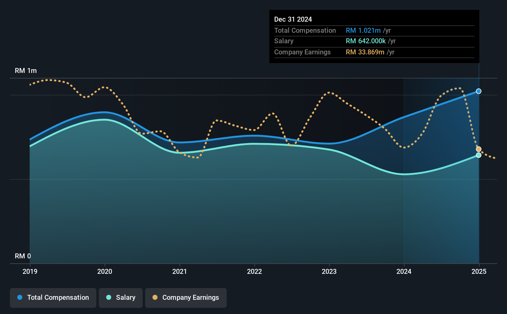Toggle the Company Earnings legend series
The image size is (507, 314).
tap(186, 298)
